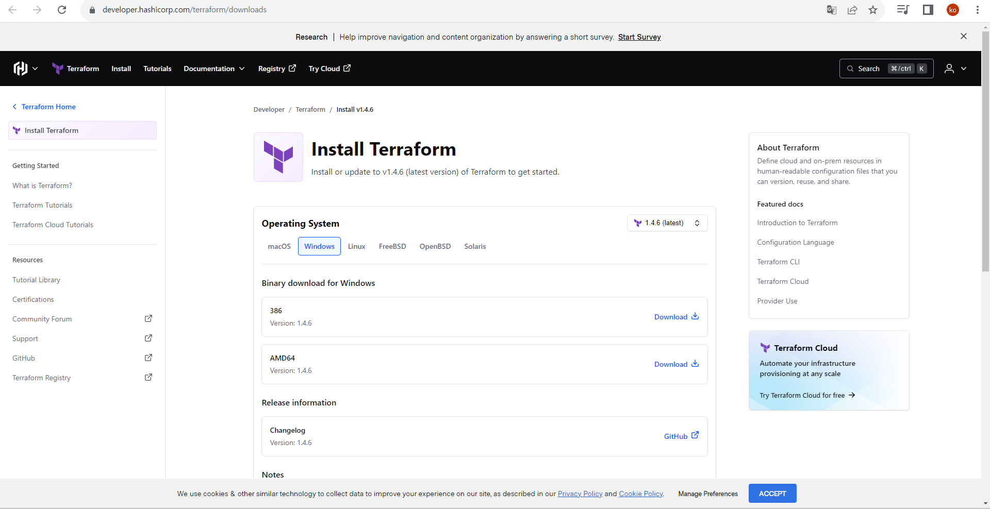Click the Search field in the navbar

886,69
